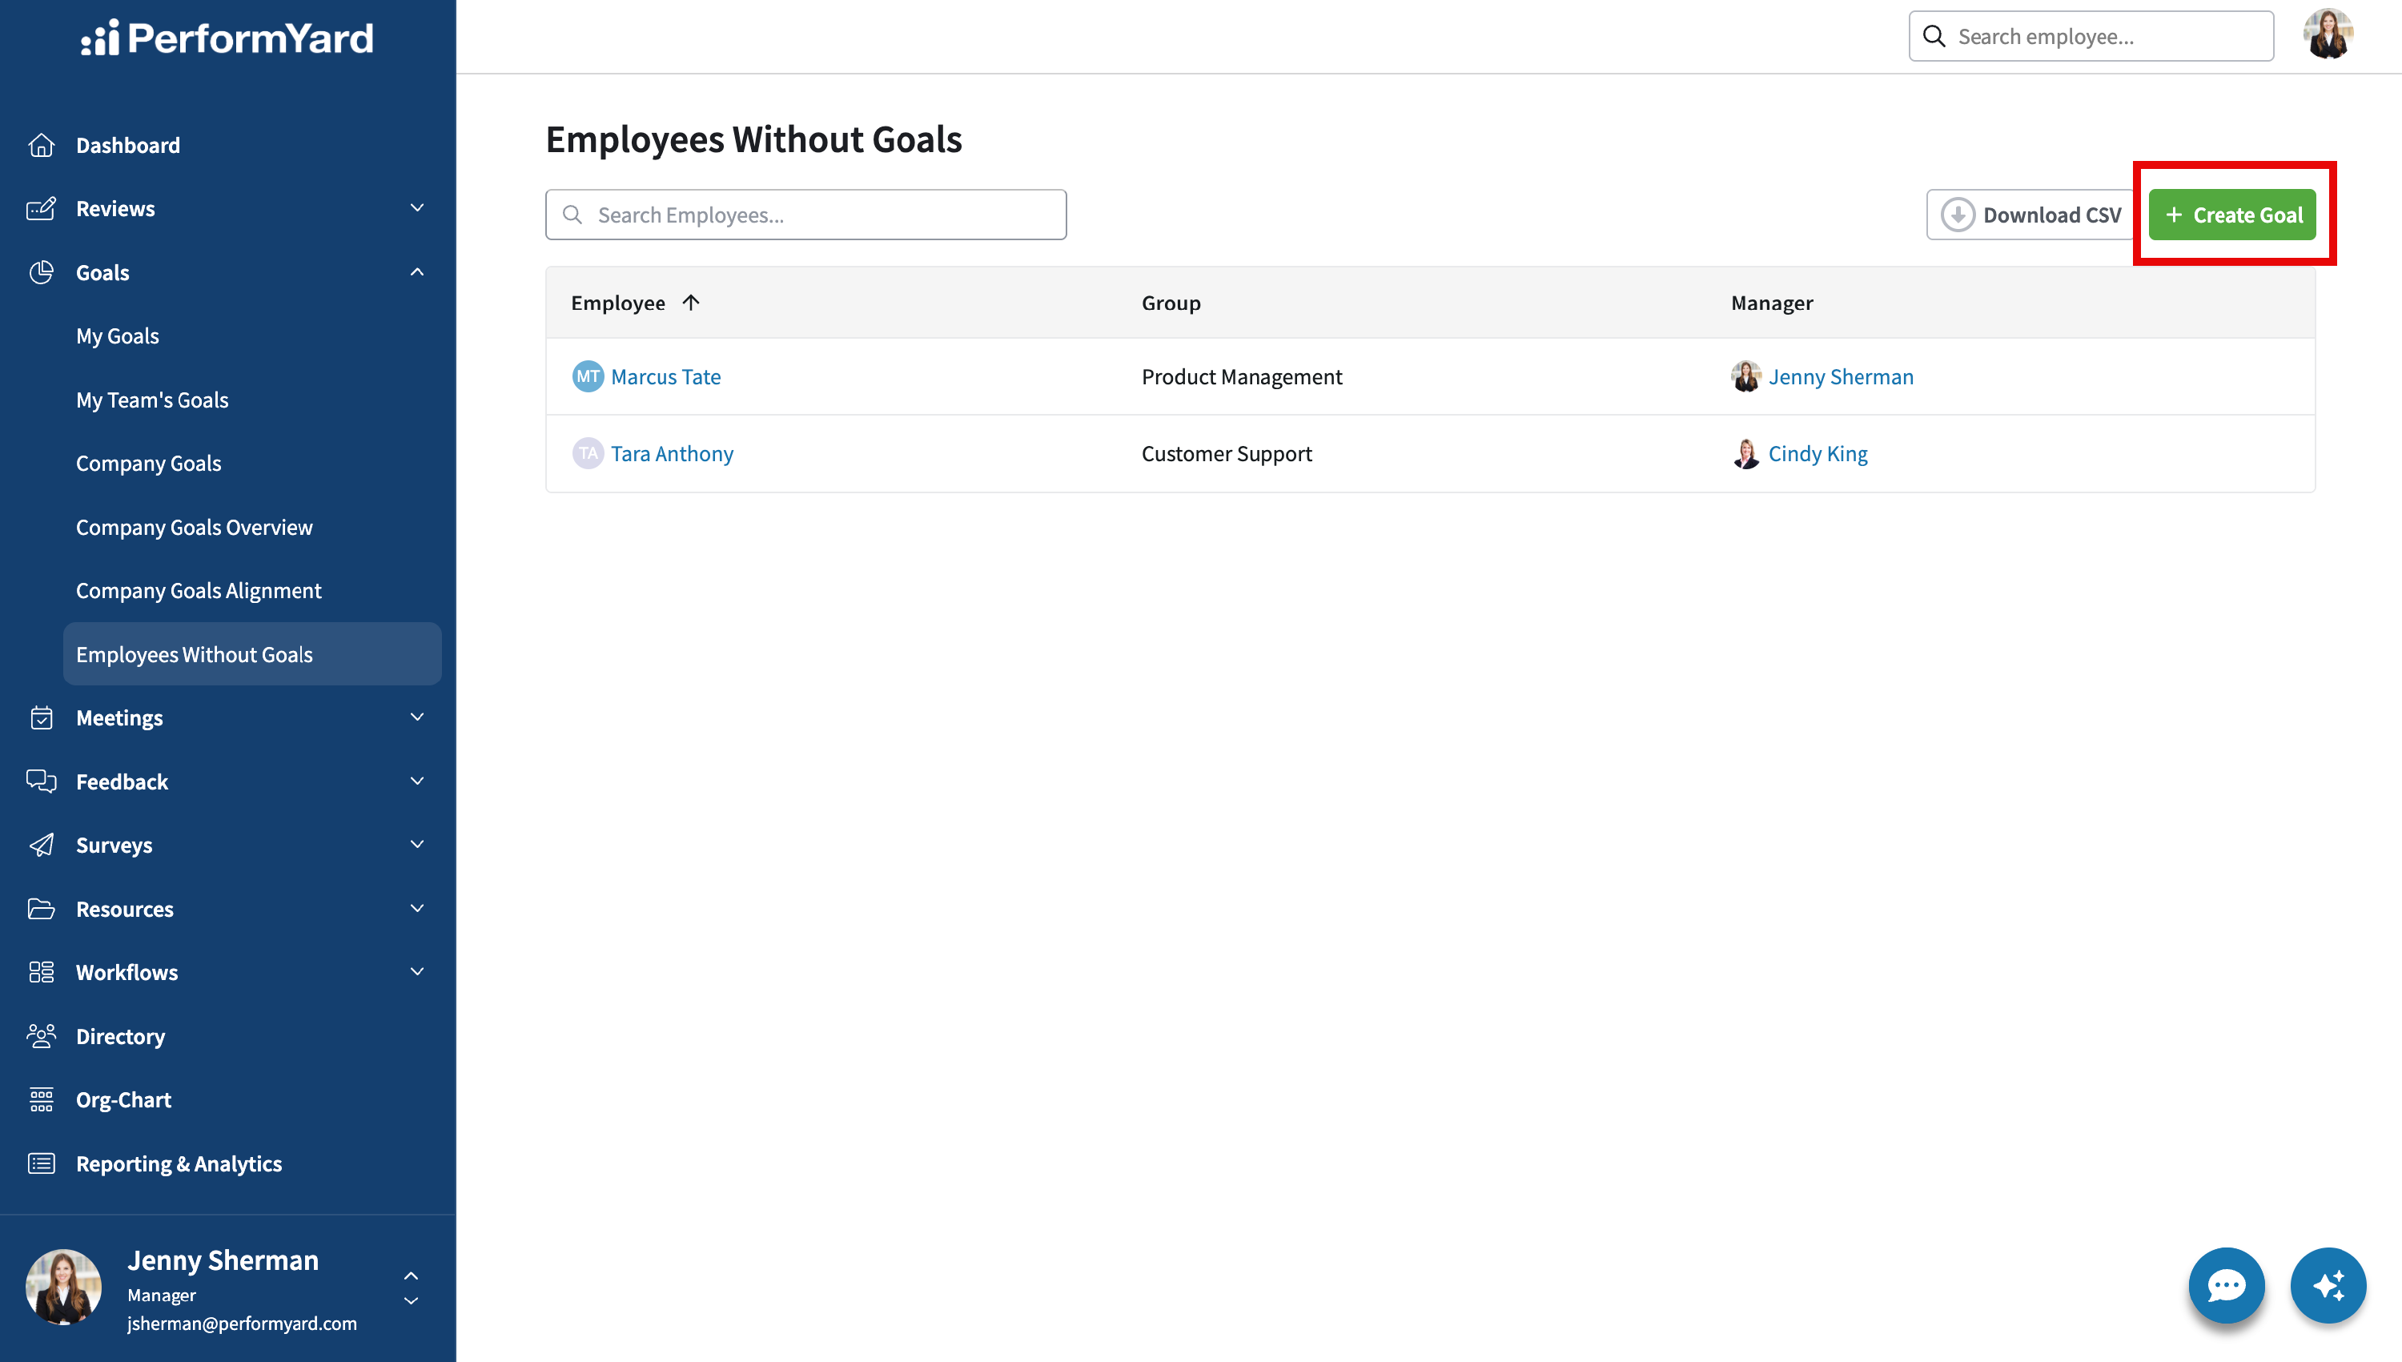2402x1362 pixels.
Task: Expand the Workflows menu chevron
Action: point(417,971)
